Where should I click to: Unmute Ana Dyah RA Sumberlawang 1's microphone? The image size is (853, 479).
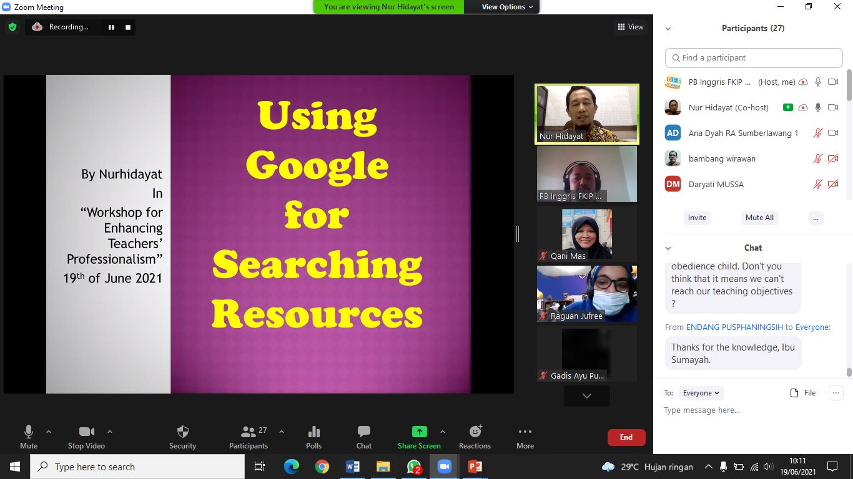coord(818,133)
